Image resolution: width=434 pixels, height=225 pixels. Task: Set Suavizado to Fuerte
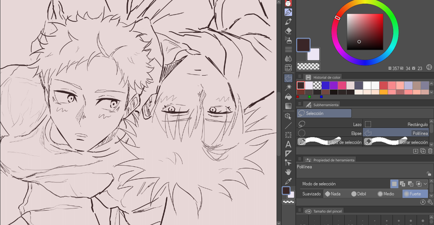[415, 194]
